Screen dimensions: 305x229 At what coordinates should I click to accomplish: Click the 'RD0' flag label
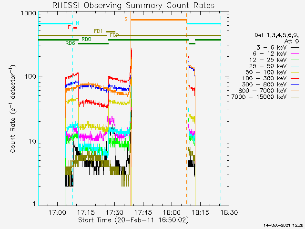point(86,39)
